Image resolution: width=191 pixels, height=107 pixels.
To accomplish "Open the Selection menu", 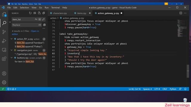I will click(24, 7).
